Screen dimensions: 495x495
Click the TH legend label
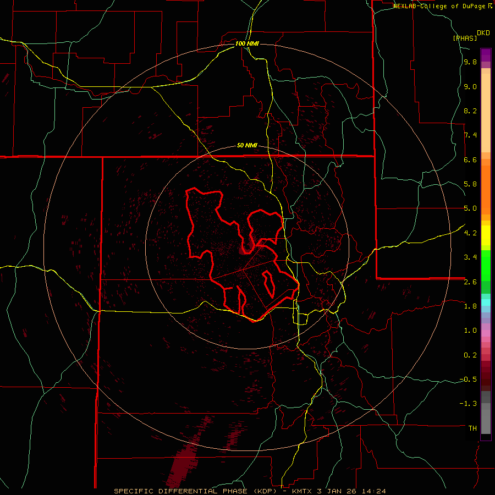click(472, 428)
